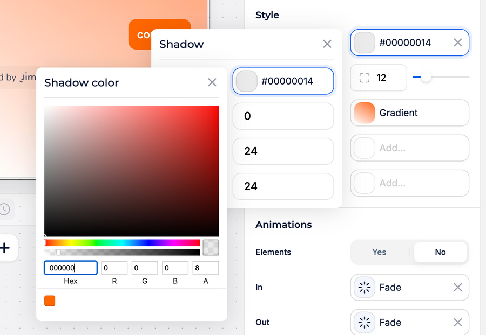
Task: Click the Hex input field showing 000000
Action: (x=70, y=268)
